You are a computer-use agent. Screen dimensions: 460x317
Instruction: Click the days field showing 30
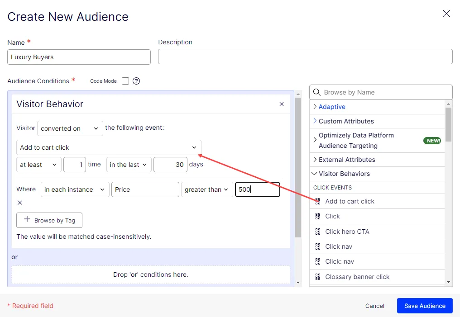tap(170, 165)
